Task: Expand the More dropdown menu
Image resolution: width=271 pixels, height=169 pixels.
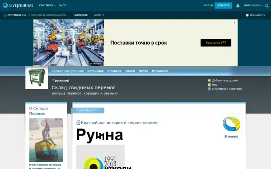Action: [x=99, y=15]
